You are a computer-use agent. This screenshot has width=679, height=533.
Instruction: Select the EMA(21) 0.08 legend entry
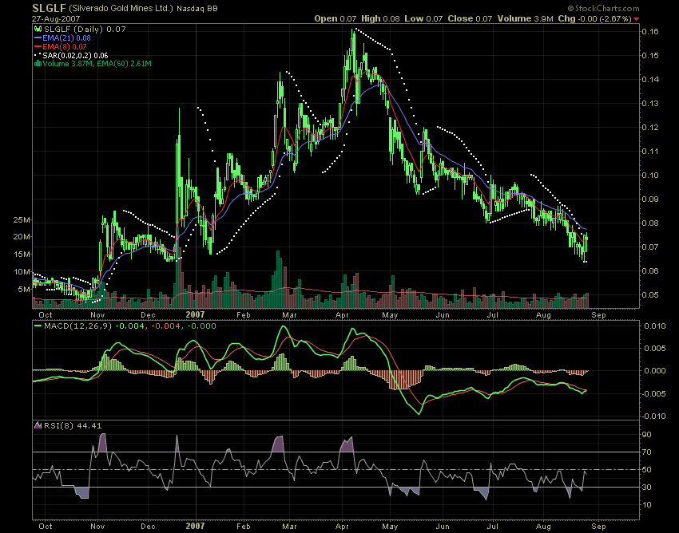pos(66,38)
